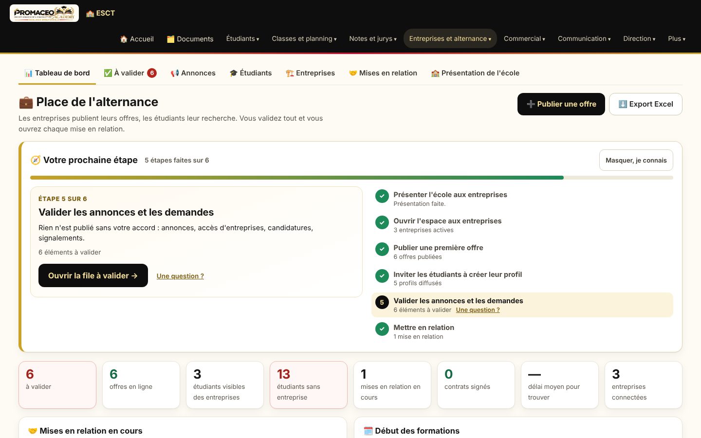Open délai moyen pour trouver card
The image size is (701, 438).
[x=560, y=385]
